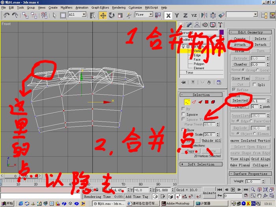Click the Pin Stack icon
The image size is (276, 207).
[x=183, y=82]
